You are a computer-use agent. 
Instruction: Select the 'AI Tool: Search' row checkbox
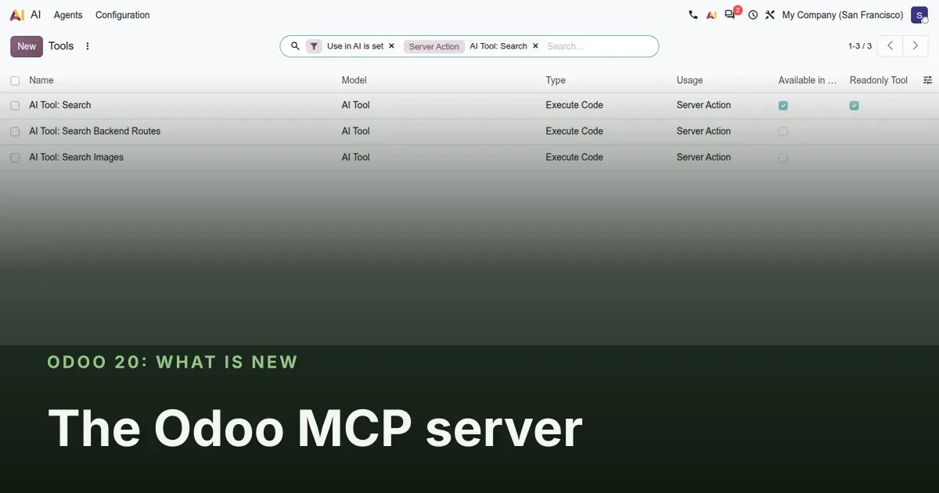point(15,106)
